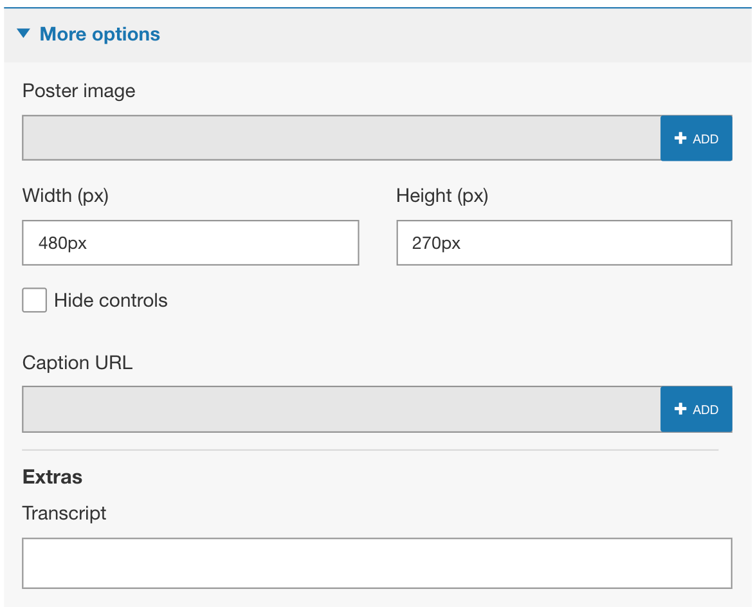This screenshot has height=607, width=755.
Task: Click the plus icon on Poster image ADD button
Action: [681, 138]
